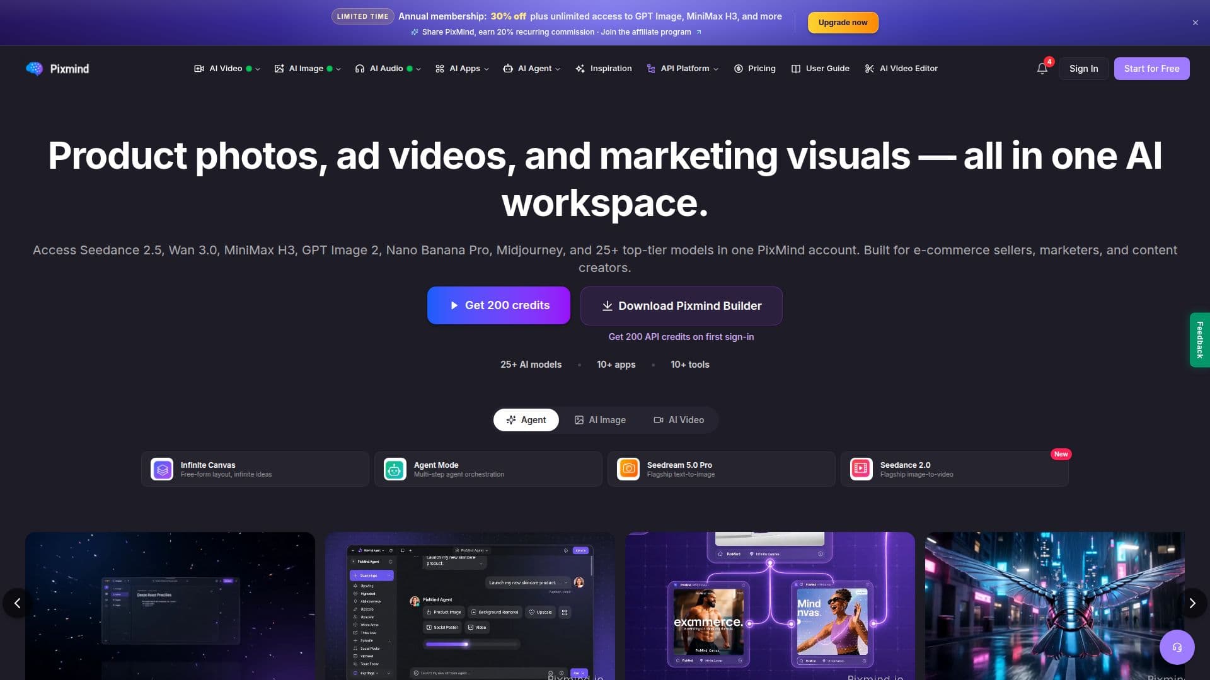Open the notifications bell icon
Viewport: 1210px width, 680px height.
[1042, 69]
